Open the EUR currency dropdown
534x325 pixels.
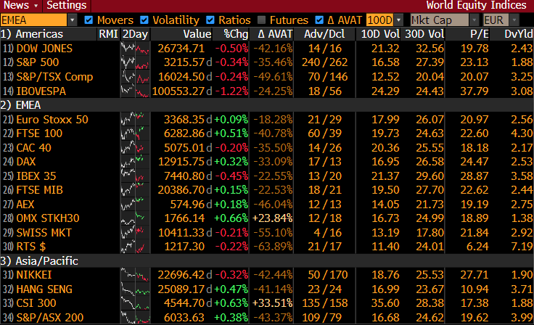coord(514,20)
